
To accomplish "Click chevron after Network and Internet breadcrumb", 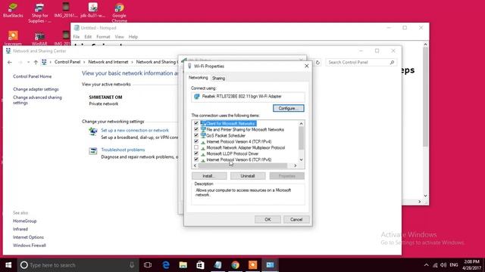I will click(132, 62).
